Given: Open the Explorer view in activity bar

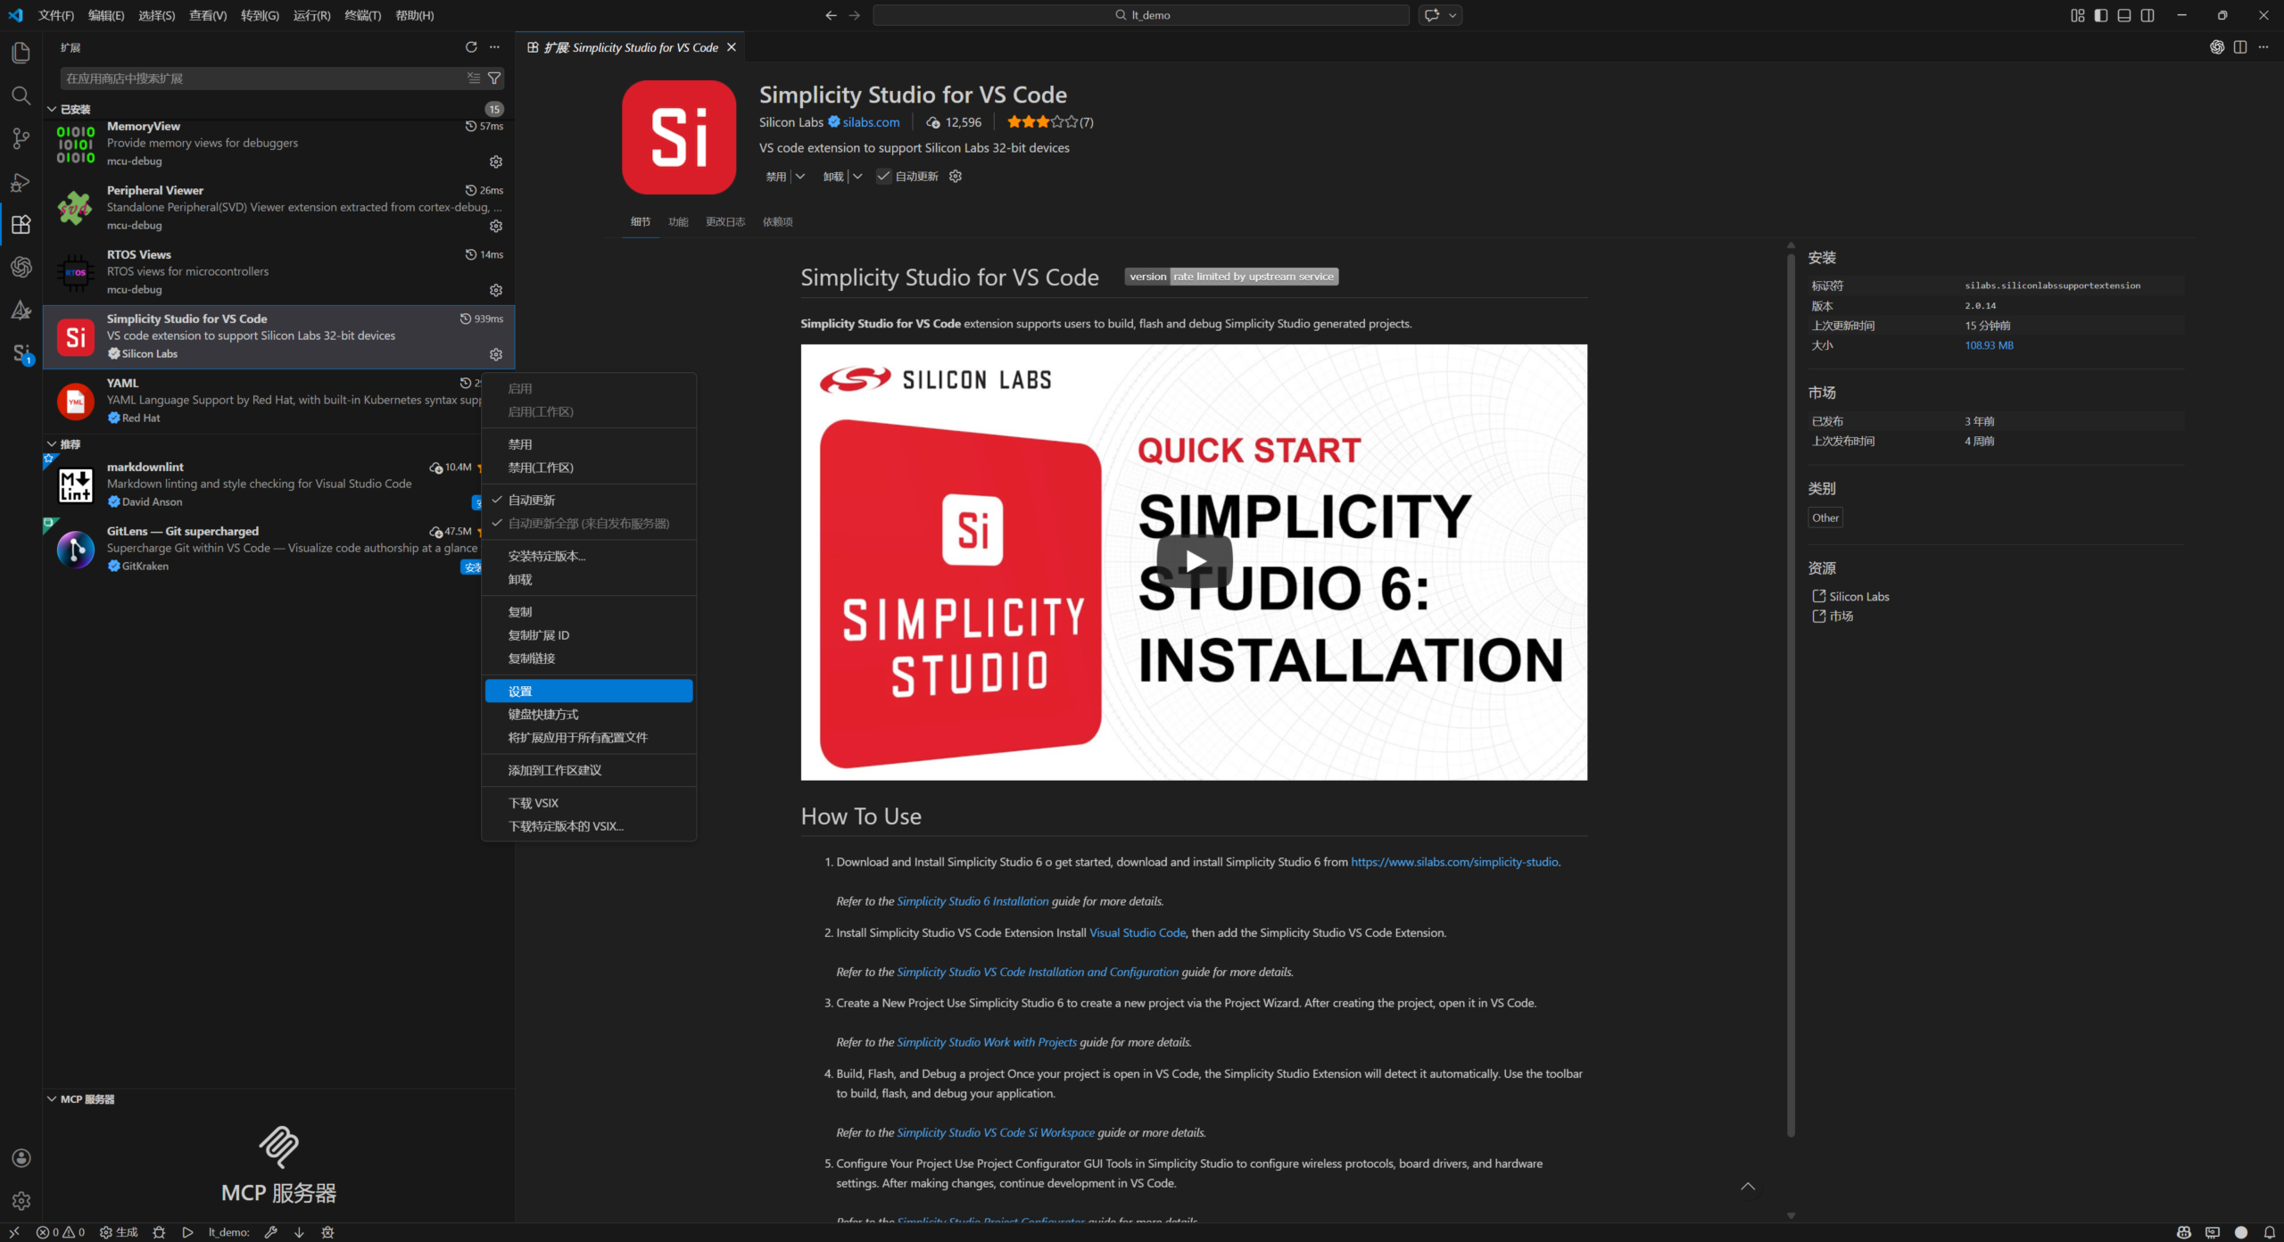Looking at the screenshot, I should (21, 53).
